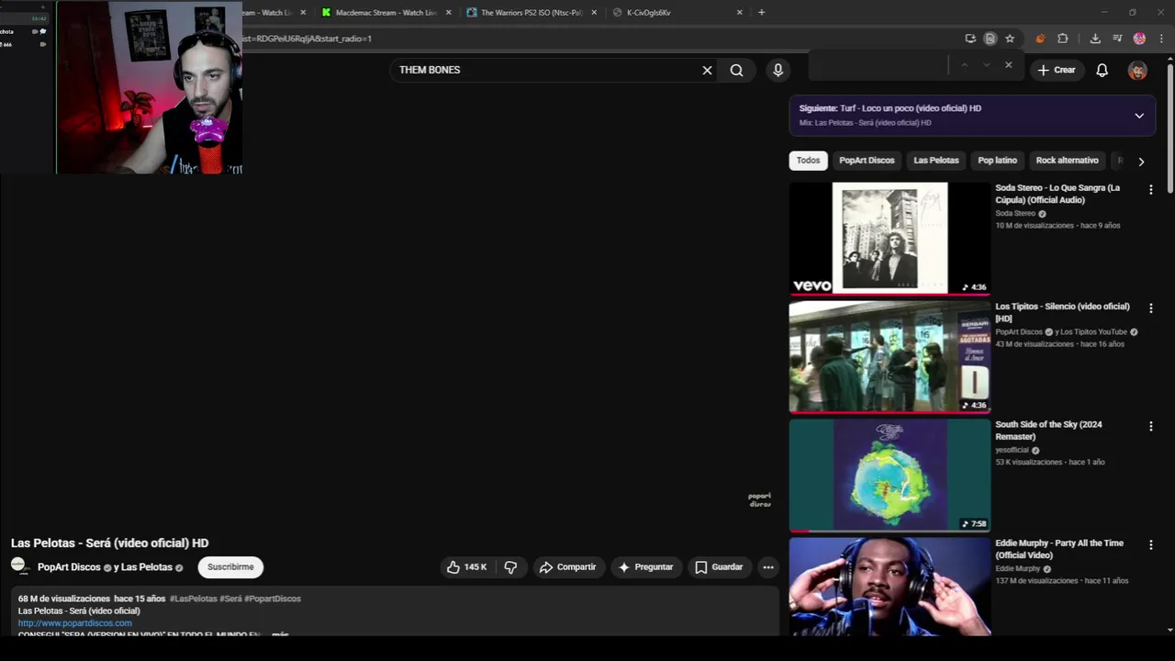Play Eddie Murphy Party All the Time thumbnail
Image resolution: width=1175 pixels, height=661 pixels.
890,588
